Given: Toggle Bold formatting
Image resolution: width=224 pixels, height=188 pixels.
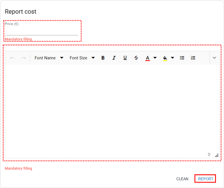Looking at the screenshot, I should click(x=103, y=58).
